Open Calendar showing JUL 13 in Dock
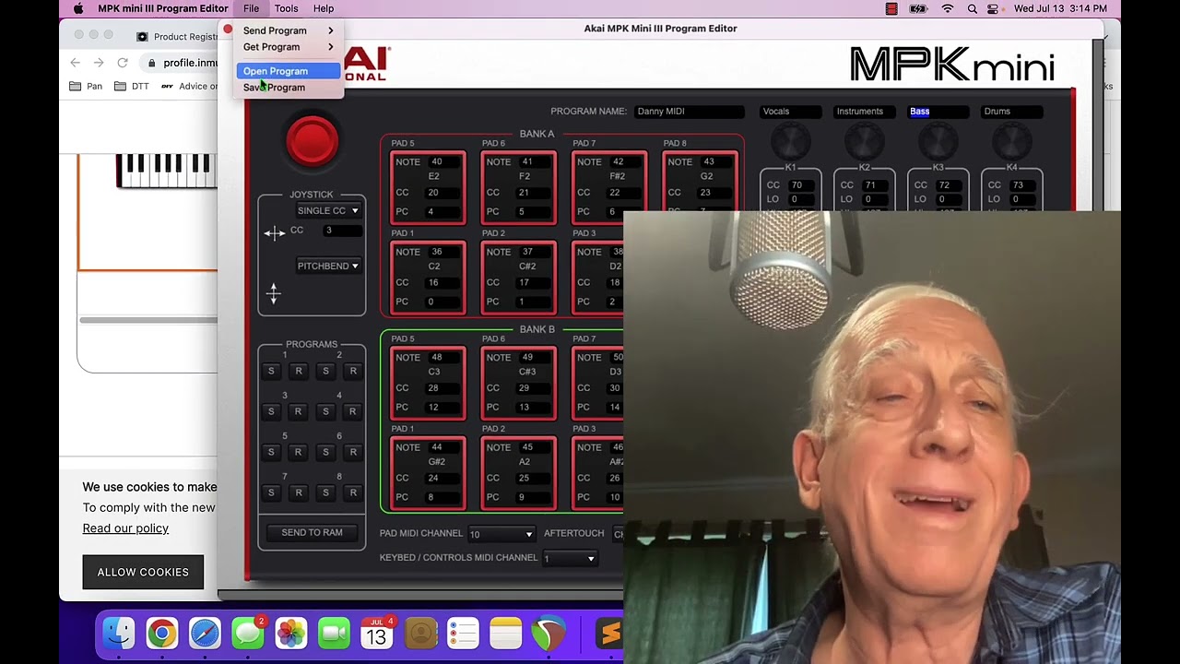This screenshot has width=1180, height=664. pyautogui.click(x=377, y=634)
